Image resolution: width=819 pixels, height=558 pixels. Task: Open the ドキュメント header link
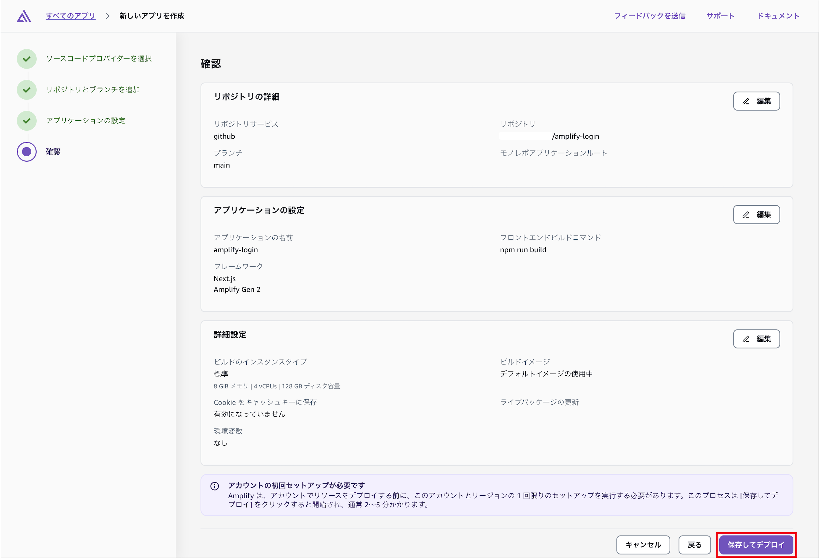coord(778,16)
